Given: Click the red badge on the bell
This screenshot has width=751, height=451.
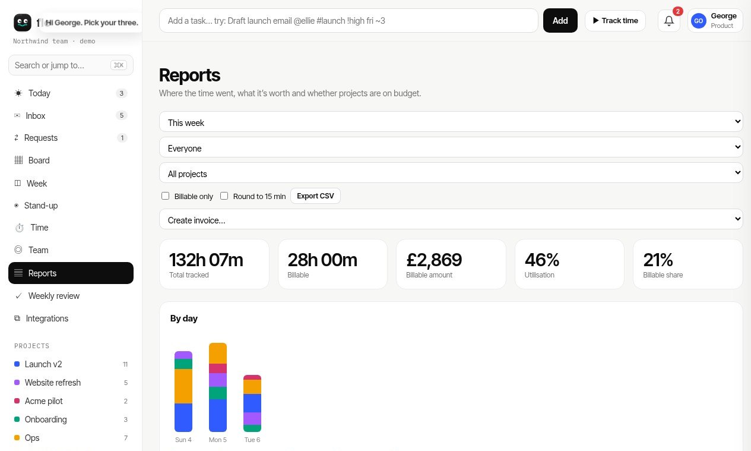Looking at the screenshot, I should [x=678, y=11].
